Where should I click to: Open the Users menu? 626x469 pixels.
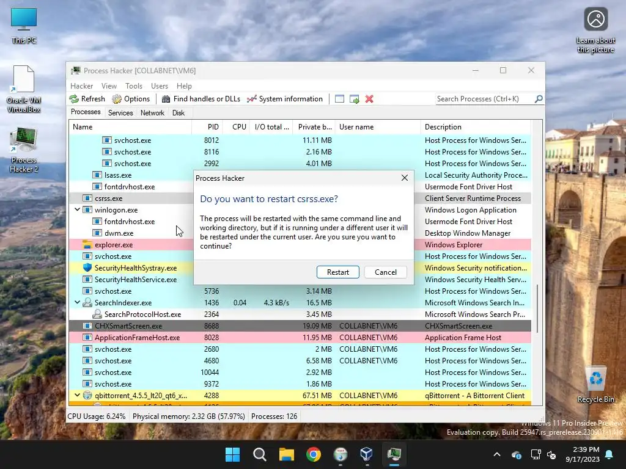coord(160,85)
